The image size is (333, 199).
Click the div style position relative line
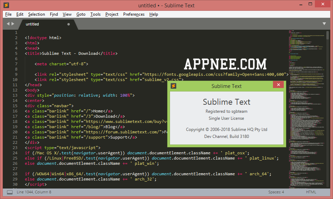[x=80, y=95]
